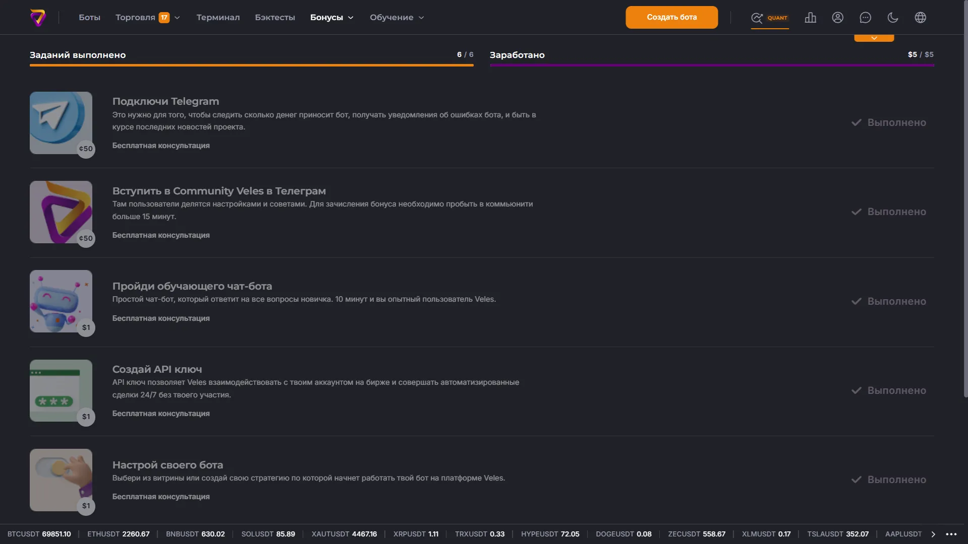Click the DOGEUSDT ticker entry

pos(623,534)
